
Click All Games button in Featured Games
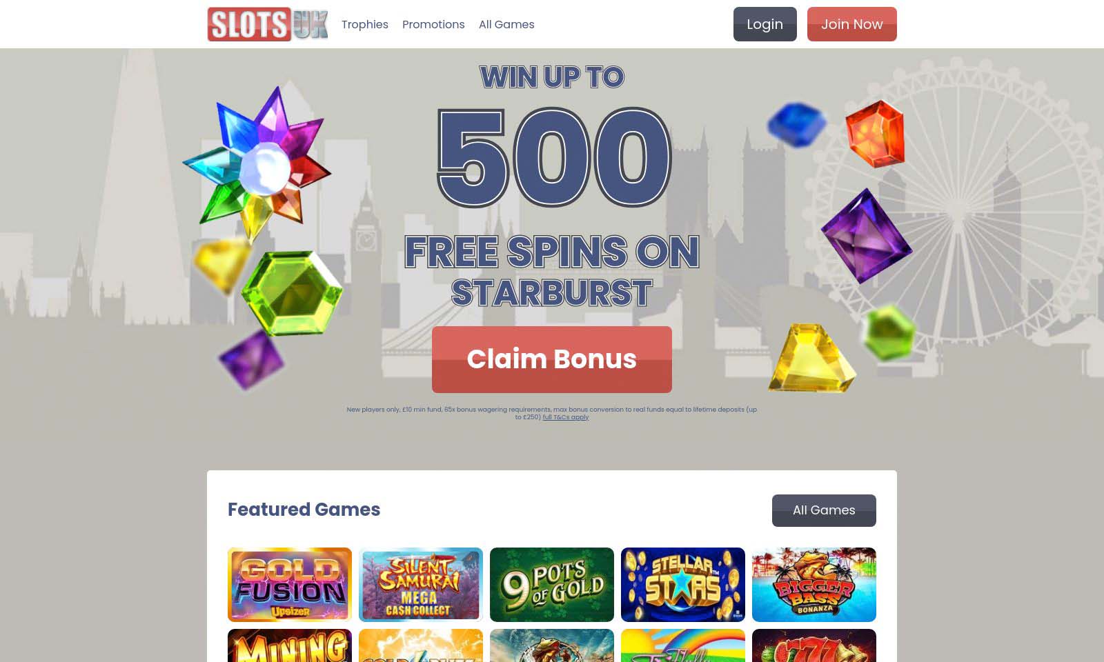click(824, 510)
